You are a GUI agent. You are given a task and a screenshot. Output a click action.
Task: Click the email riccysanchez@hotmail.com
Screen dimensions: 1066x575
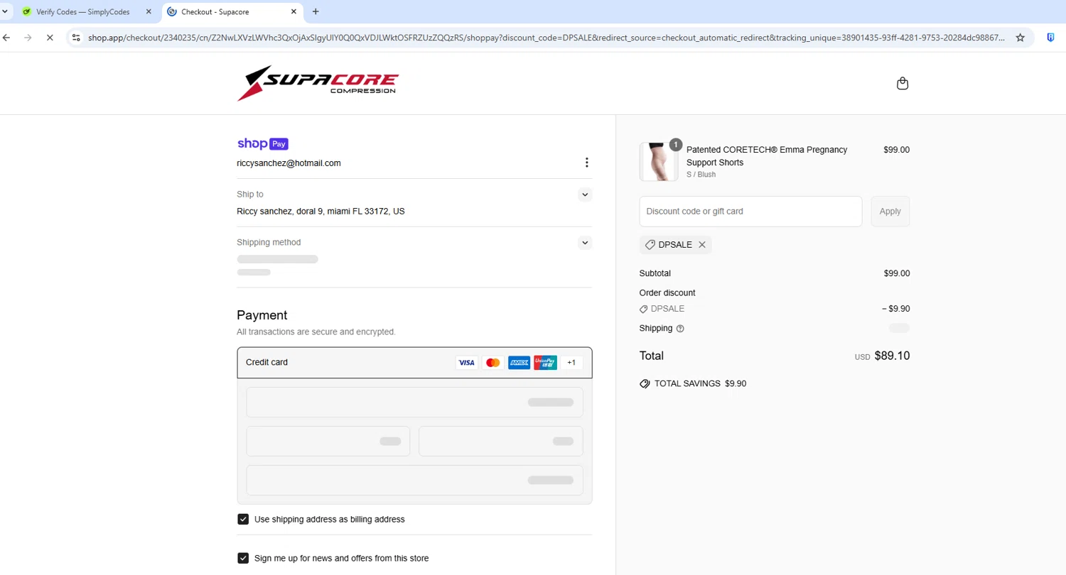tap(289, 163)
